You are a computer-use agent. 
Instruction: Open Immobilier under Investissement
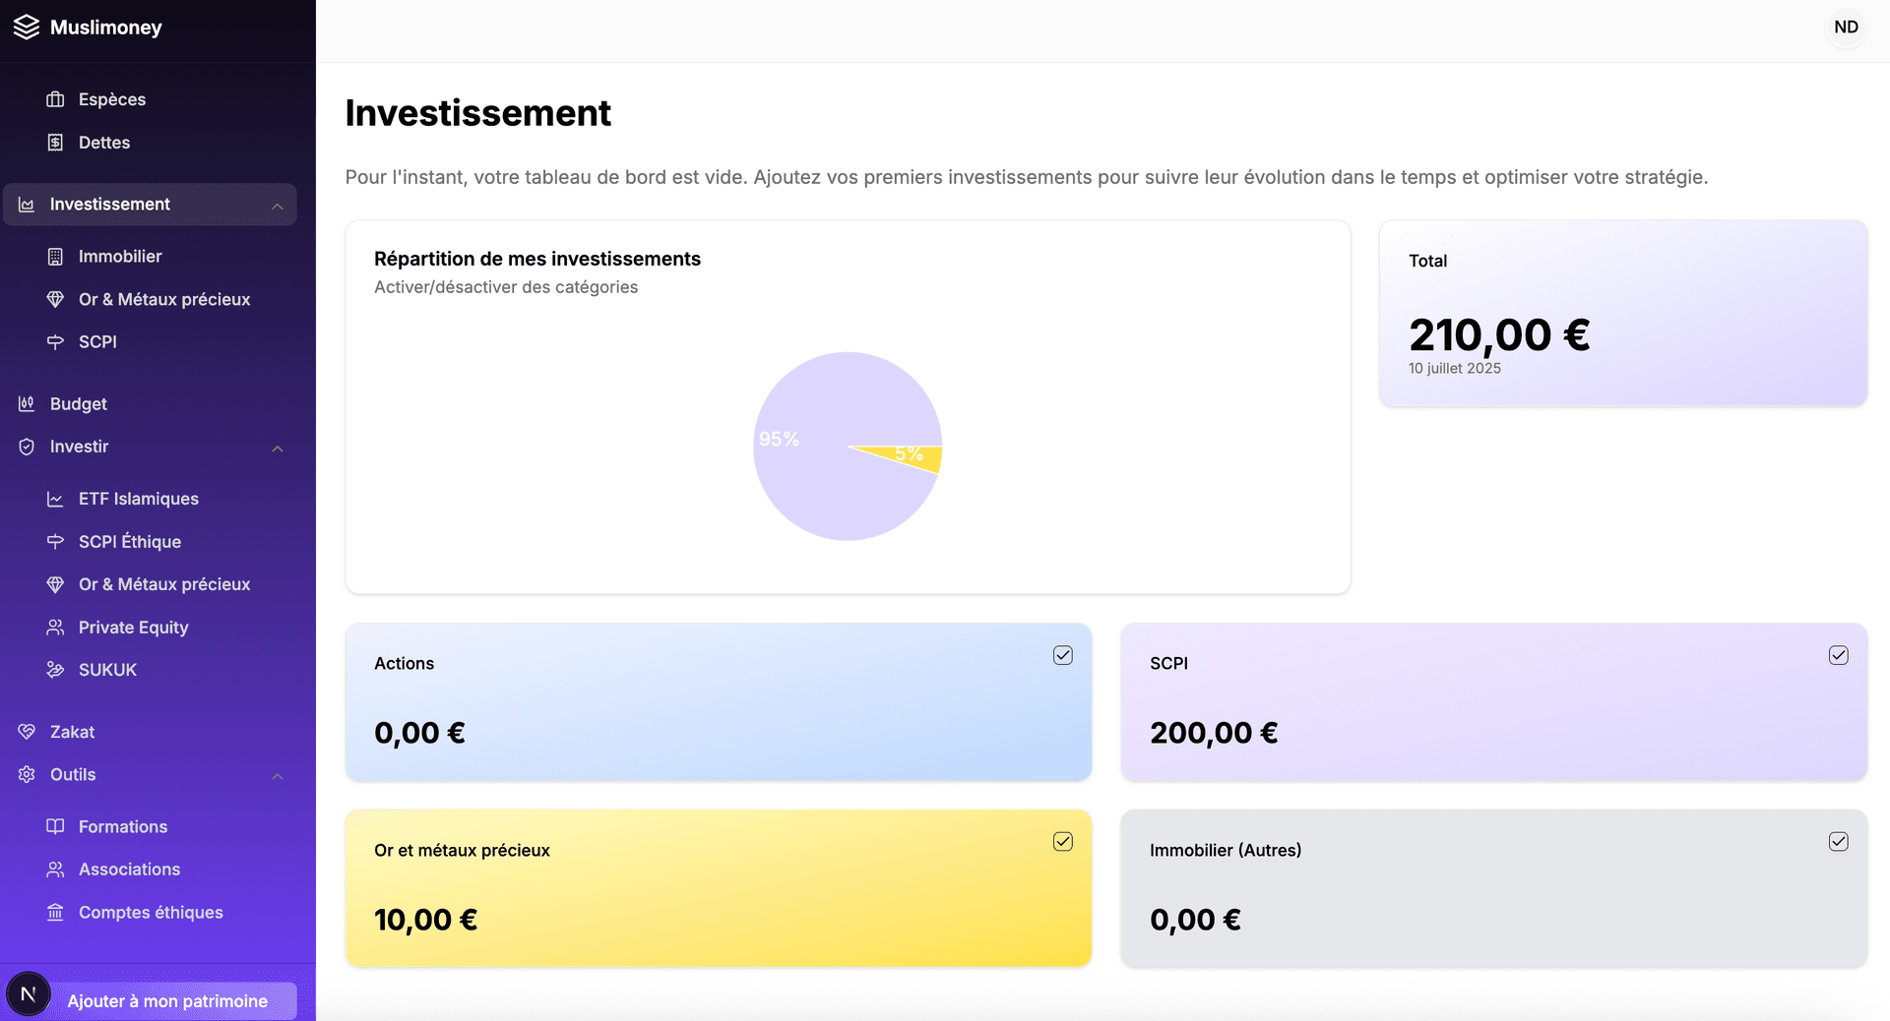coord(120,257)
